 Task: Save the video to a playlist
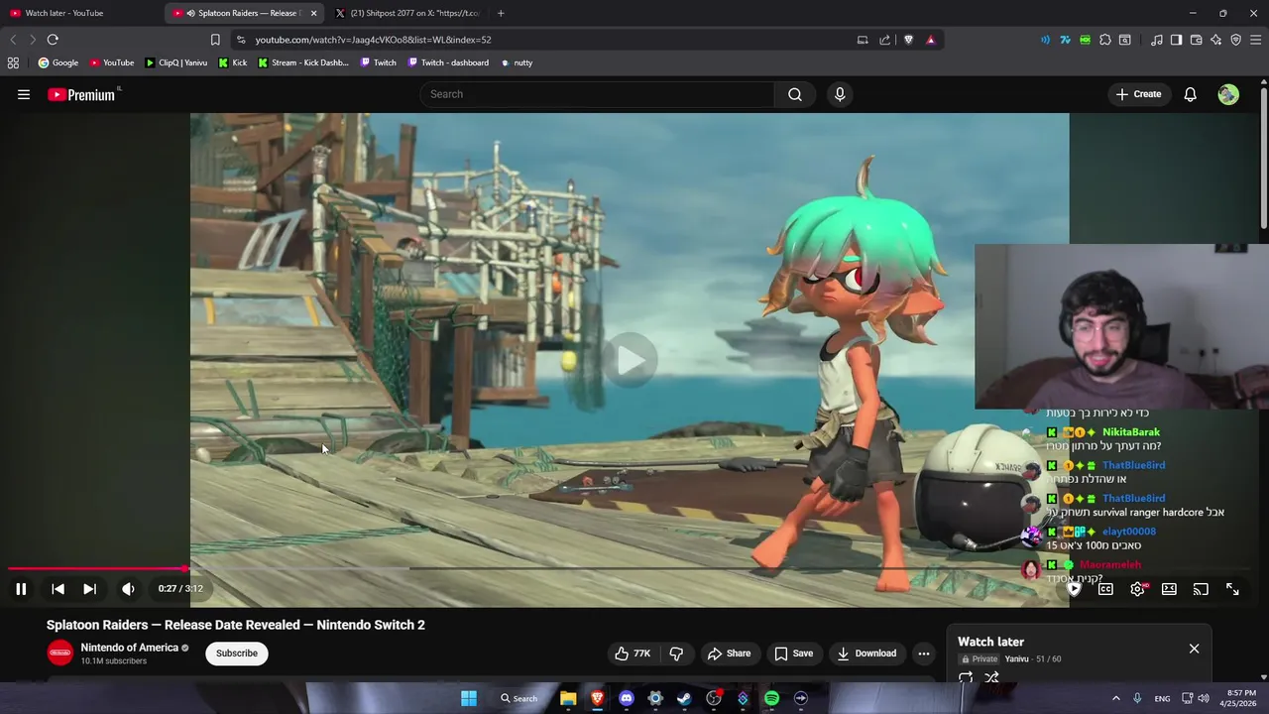click(x=793, y=654)
